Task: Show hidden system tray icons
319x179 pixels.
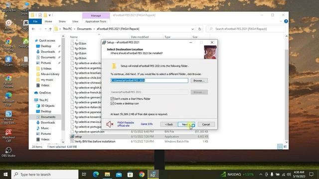Action: click(261, 175)
